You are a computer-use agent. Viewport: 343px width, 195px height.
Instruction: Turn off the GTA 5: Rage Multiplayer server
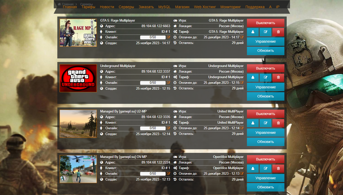pyautogui.click(x=265, y=23)
